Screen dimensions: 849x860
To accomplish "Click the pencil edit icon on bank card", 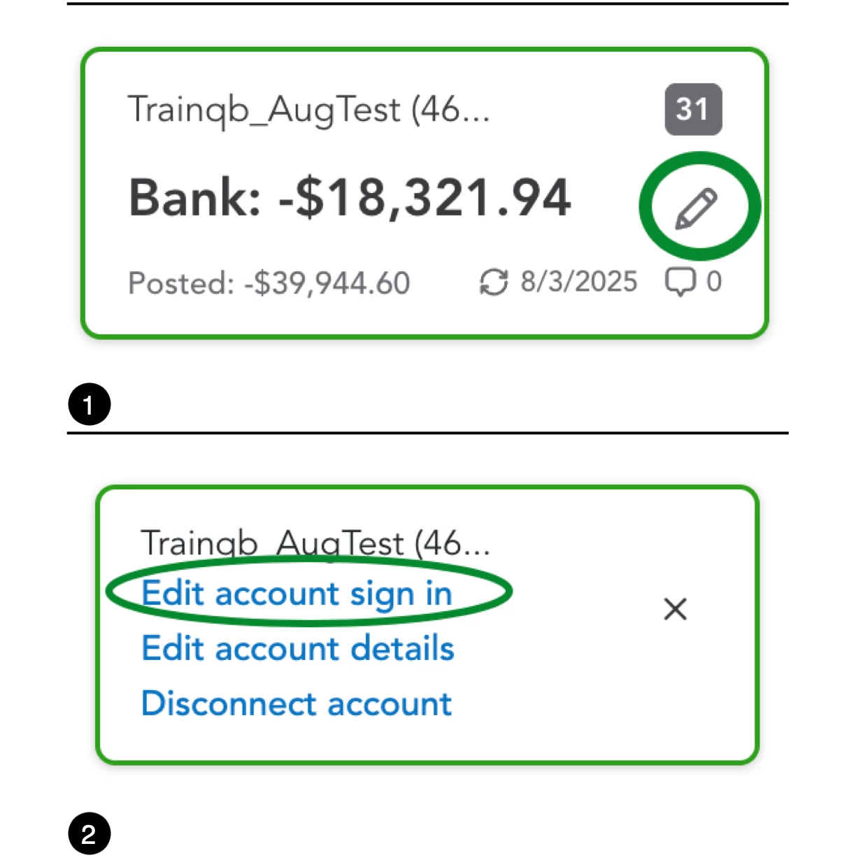I will click(696, 208).
